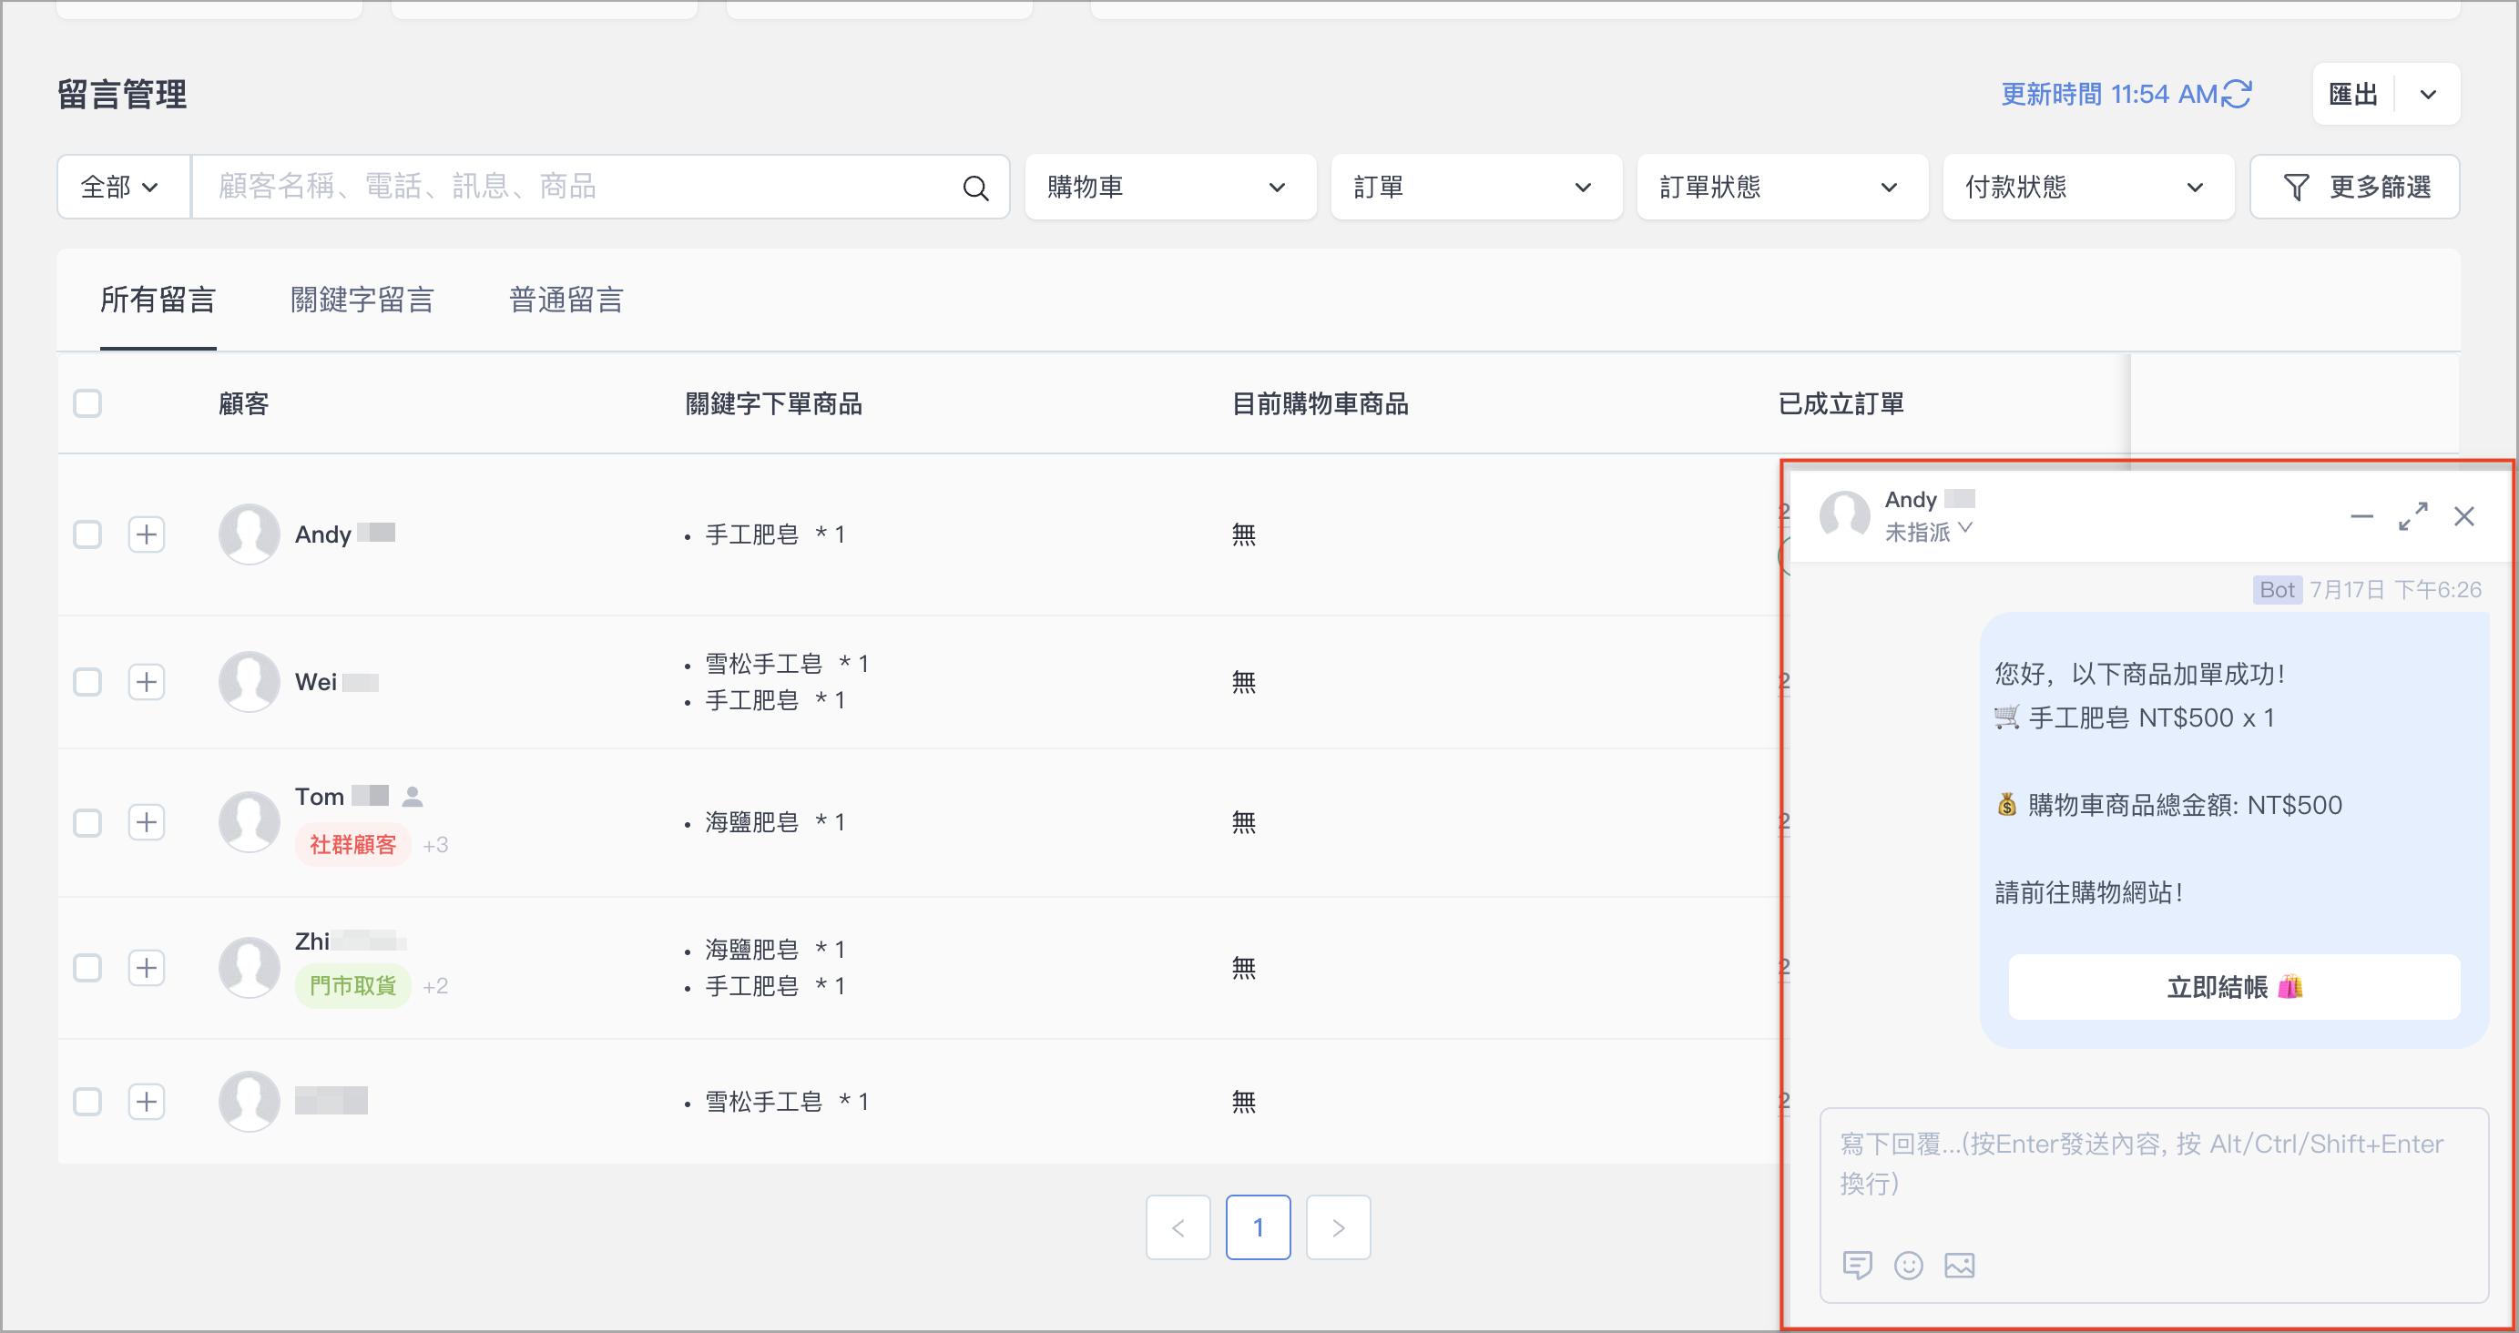Click the 顧客 column header
Screen dimensions: 2519x1333
[243, 403]
